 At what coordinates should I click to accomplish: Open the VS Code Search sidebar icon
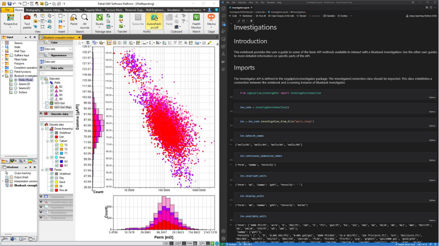(223, 16)
